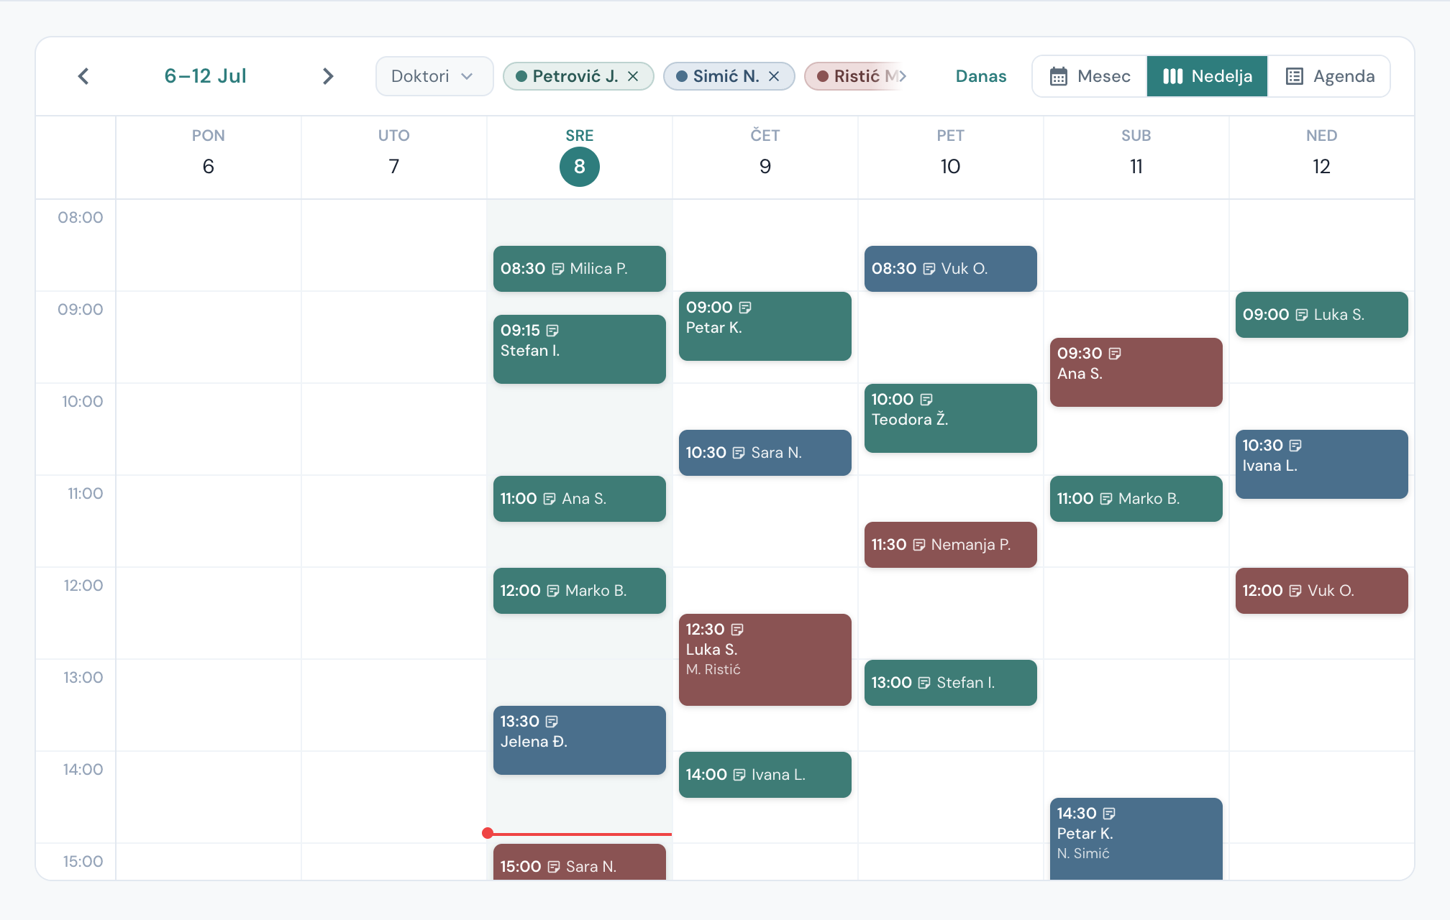Click the 13:00 time label
Viewport: 1450px width, 920px height.
(83, 678)
